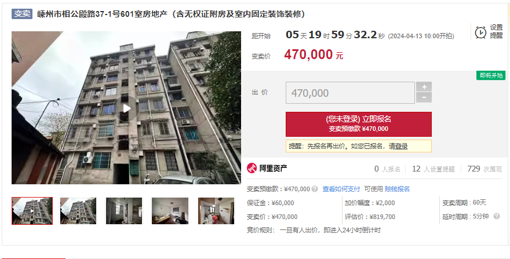Open the 登录 login link in reminder
The height and width of the screenshot is (259, 510).
click(x=402, y=147)
